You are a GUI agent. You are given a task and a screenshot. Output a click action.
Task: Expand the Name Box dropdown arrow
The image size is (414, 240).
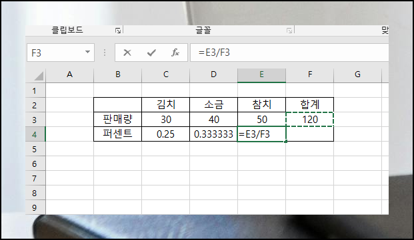pyautogui.click(x=87, y=52)
